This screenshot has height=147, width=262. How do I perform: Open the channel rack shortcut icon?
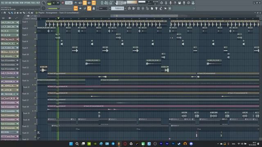[138, 8]
